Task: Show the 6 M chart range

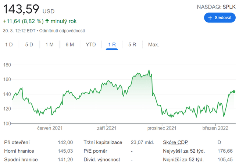Action: 70,45
